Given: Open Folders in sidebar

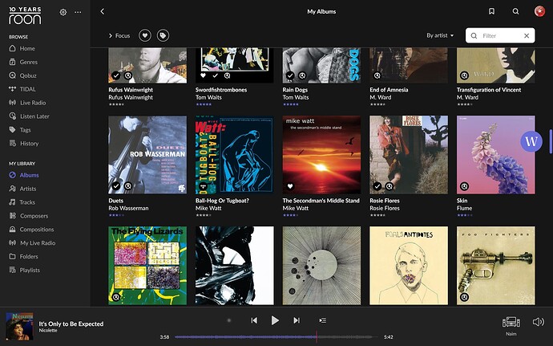Looking at the screenshot, I should pyautogui.click(x=23, y=256).
